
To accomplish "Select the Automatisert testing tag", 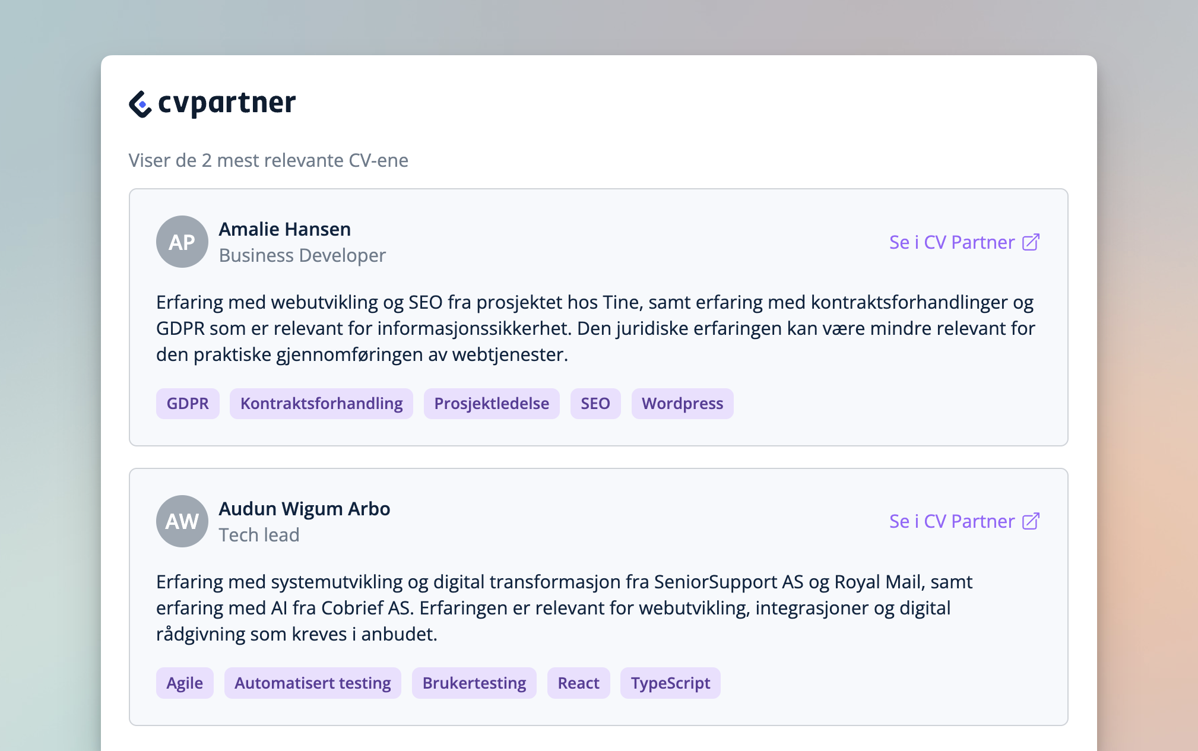I will click(312, 683).
